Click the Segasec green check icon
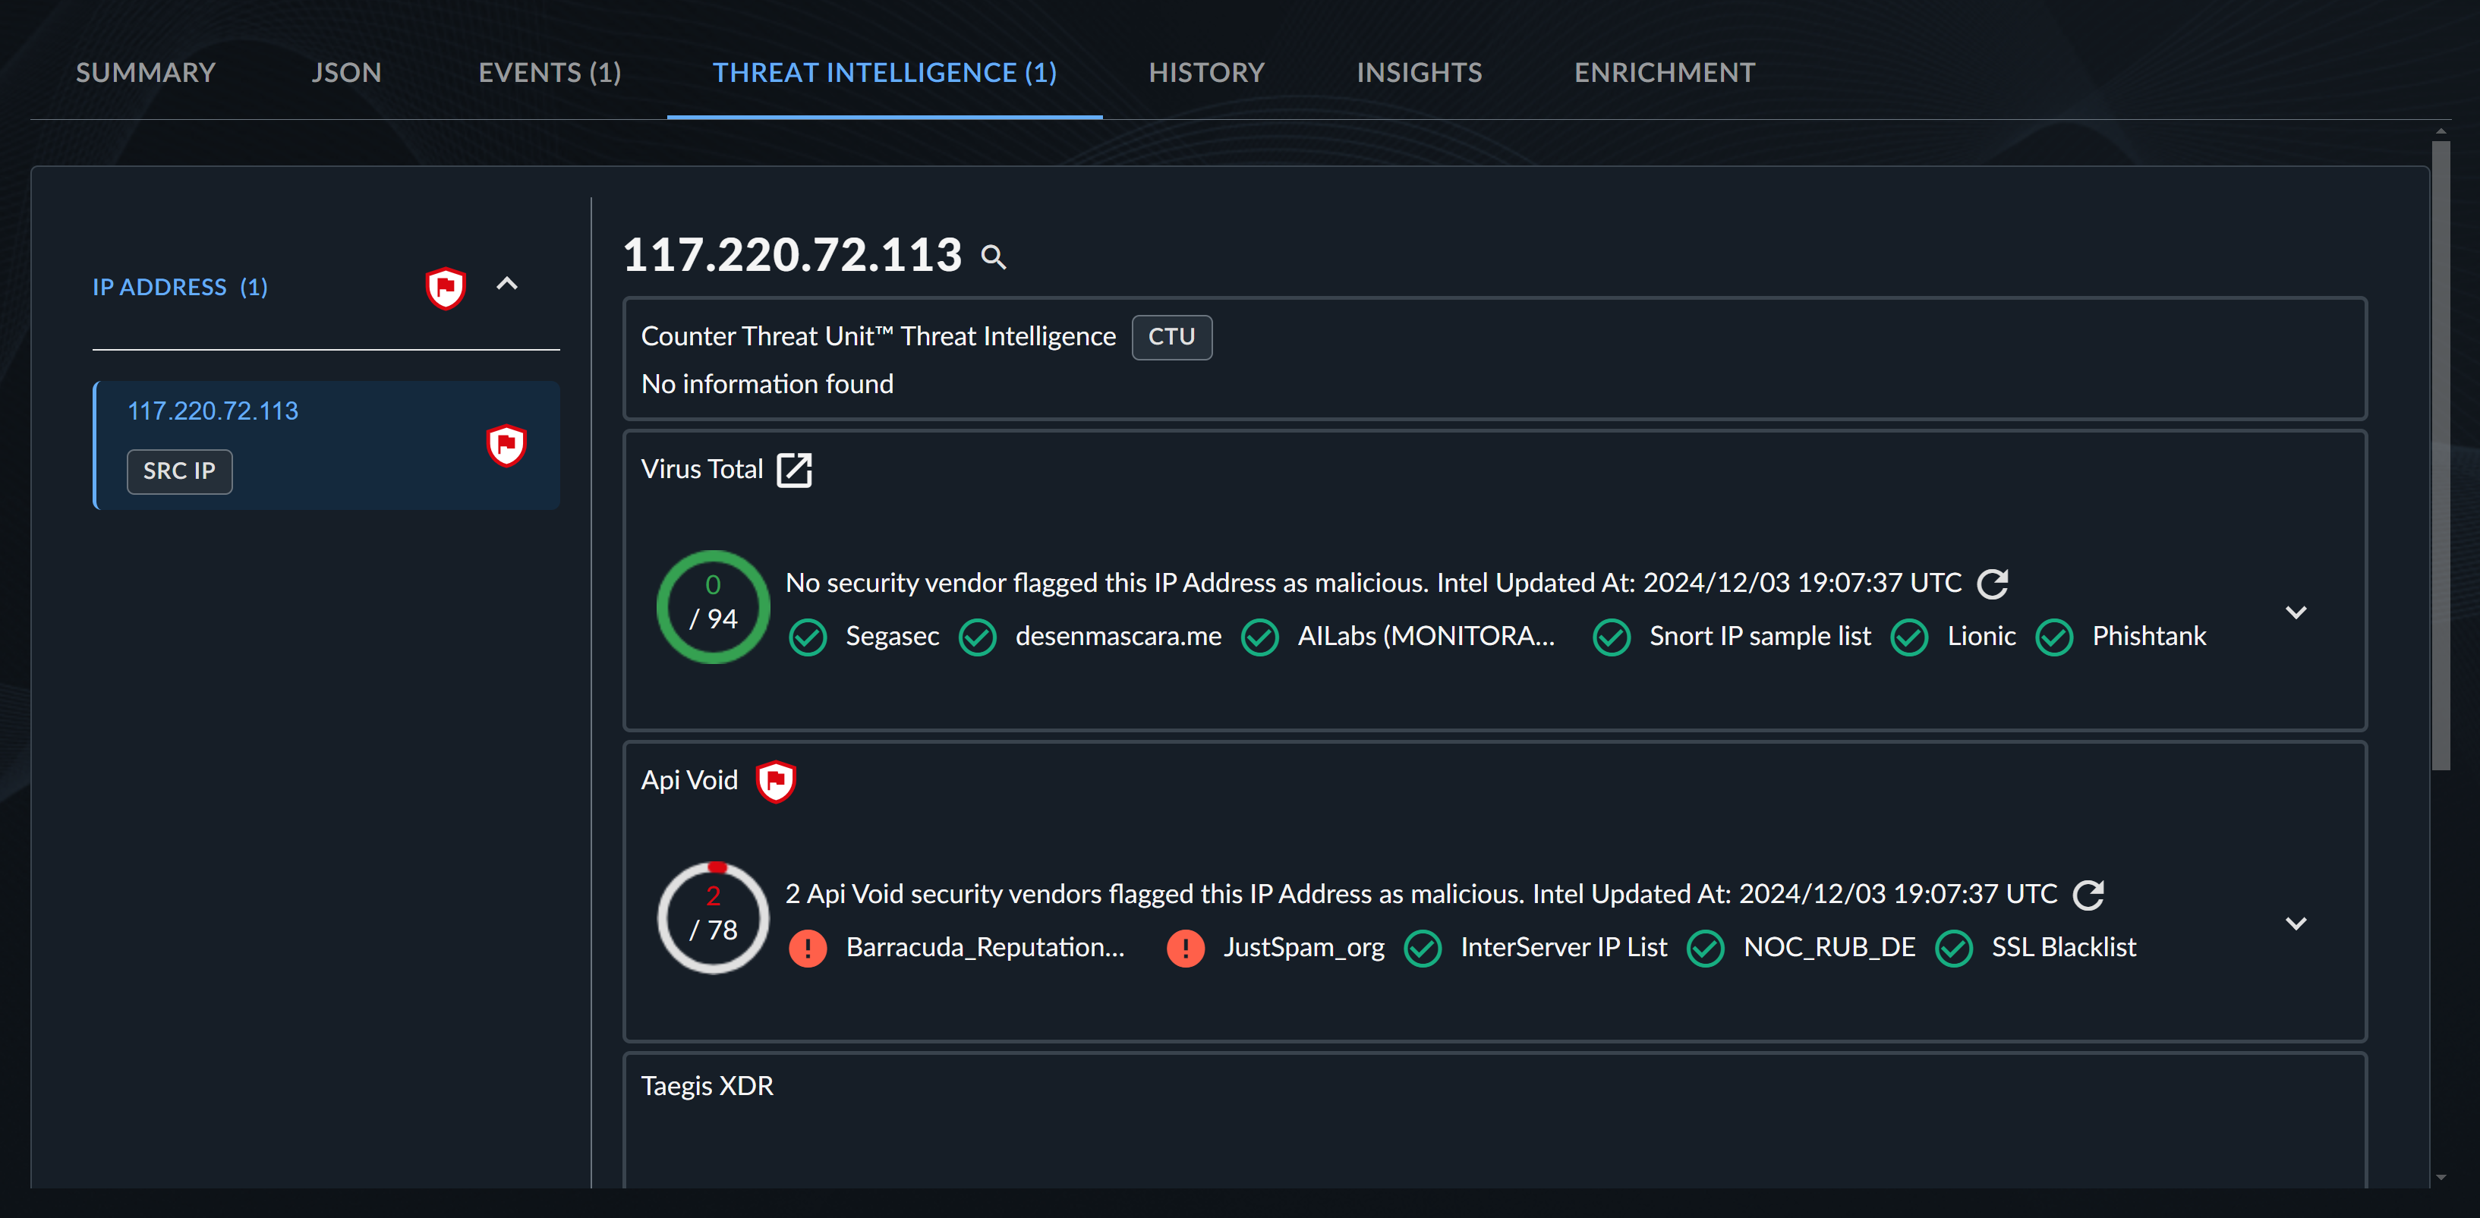 pyautogui.click(x=808, y=637)
